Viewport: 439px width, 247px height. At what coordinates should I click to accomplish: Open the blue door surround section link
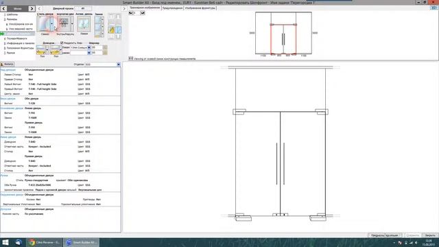[x=12, y=195]
